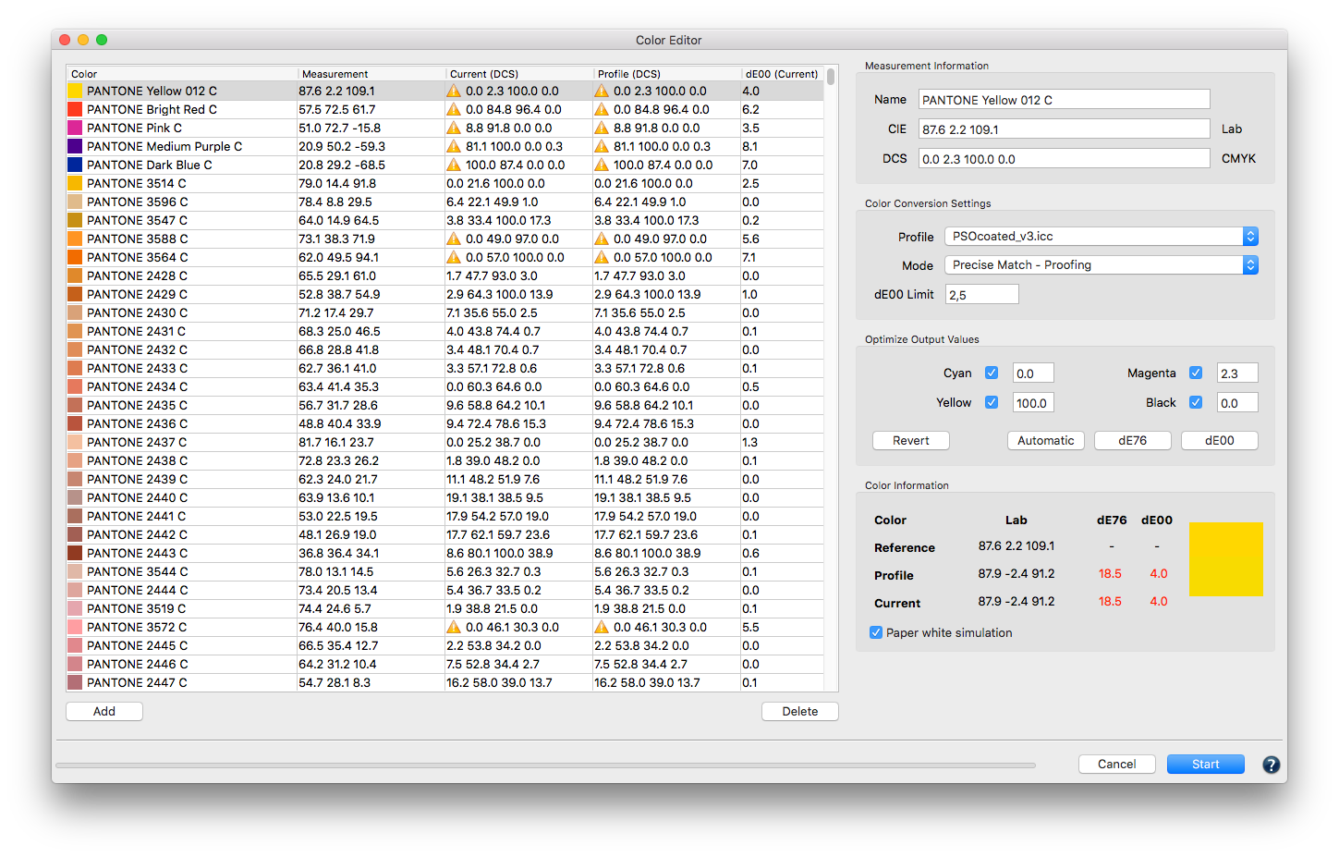The image size is (1339, 857).
Task: Click the Magenta value field showing 2.3
Action: [x=1237, y=373]
